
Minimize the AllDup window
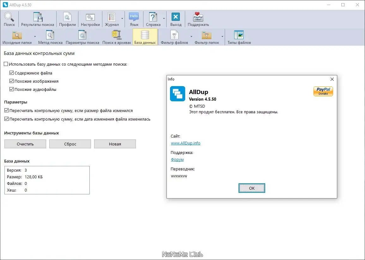point(329,5)
